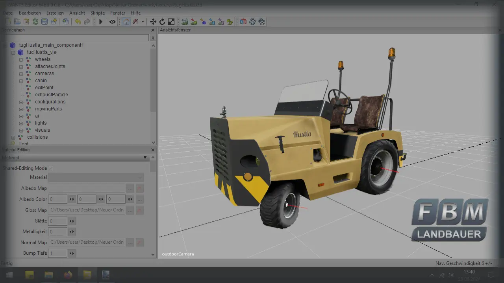Image resolution: width=504 pixels, height=283 pixels.
Task: Open the Hilfe menu
Action: 135,13
